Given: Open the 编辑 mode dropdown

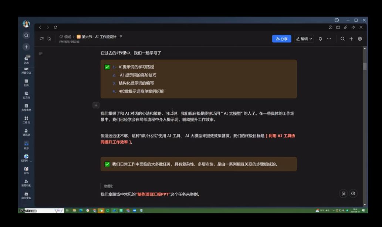Looking at the screenshot, I should click(x=303, y=38).
